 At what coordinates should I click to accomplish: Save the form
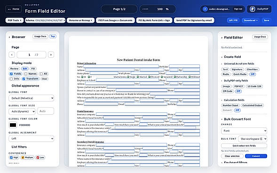267,20
